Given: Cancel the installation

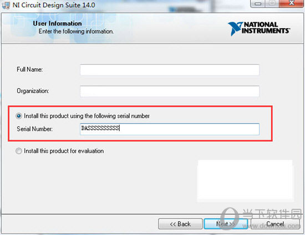Looking at the screenshot, I should point(275,224).
